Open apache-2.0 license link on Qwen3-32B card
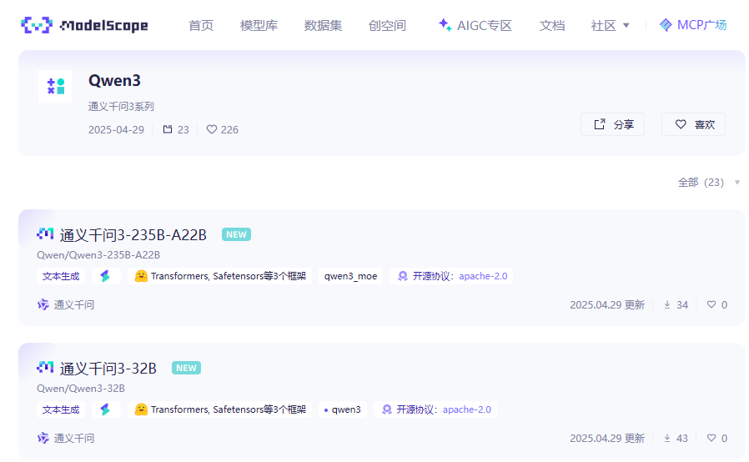This screenshot has height=462, width=749. [467, 409]
